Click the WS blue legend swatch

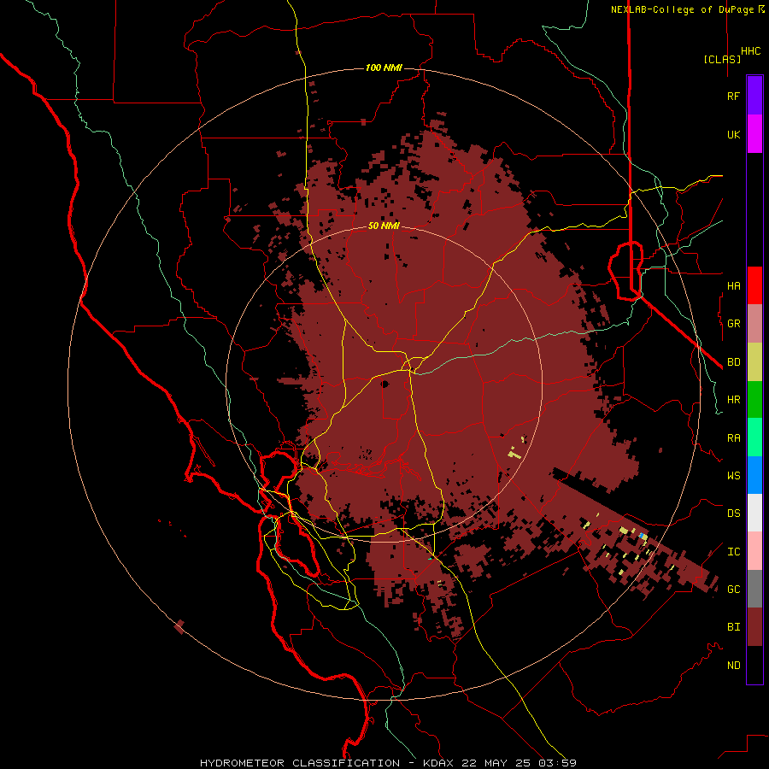tap(754, 475)
